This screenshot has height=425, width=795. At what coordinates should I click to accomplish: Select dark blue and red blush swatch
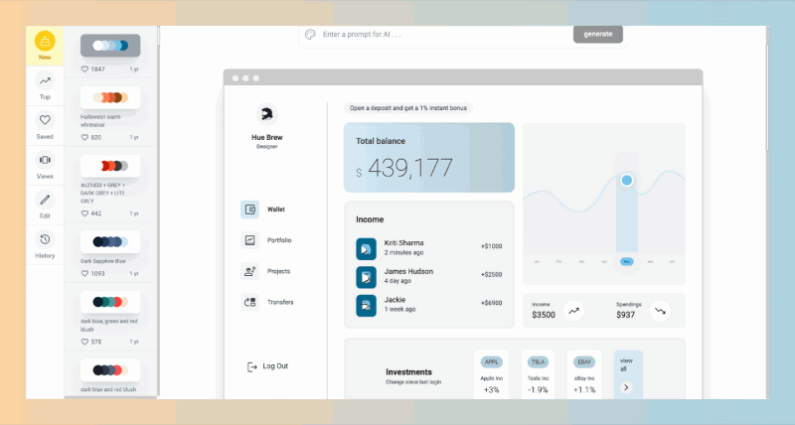(110, 370)
